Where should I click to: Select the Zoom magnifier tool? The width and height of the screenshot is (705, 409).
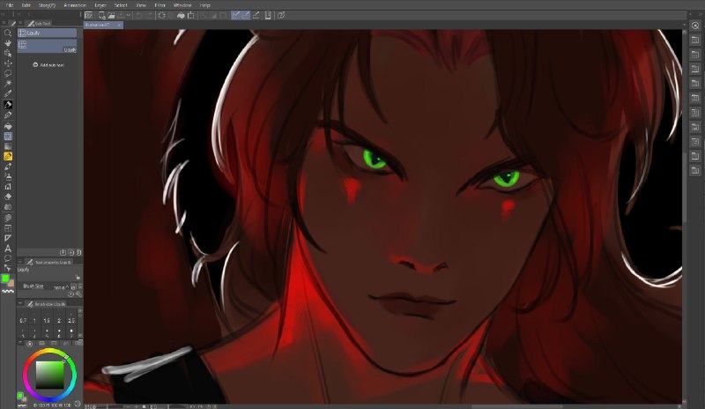click(8, 33)
